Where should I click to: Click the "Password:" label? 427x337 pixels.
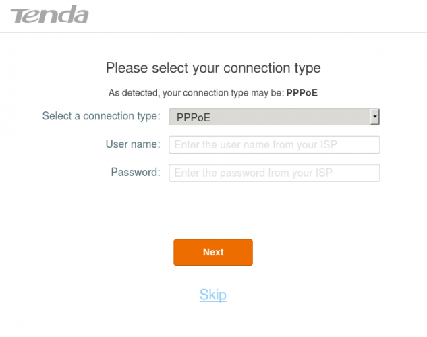point(135,172)
